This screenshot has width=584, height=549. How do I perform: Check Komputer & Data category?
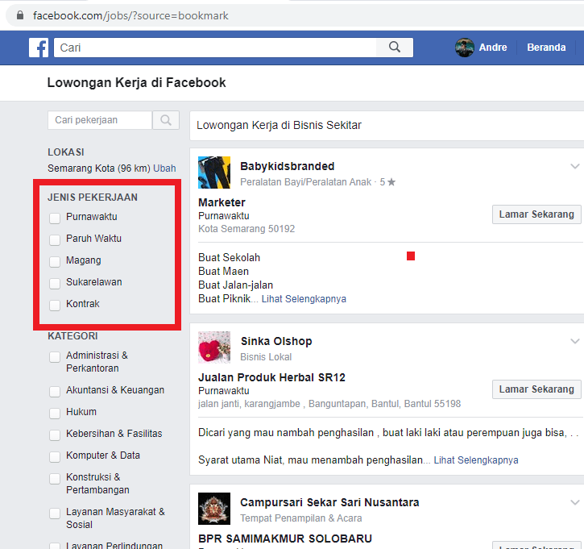coord(55,456)
